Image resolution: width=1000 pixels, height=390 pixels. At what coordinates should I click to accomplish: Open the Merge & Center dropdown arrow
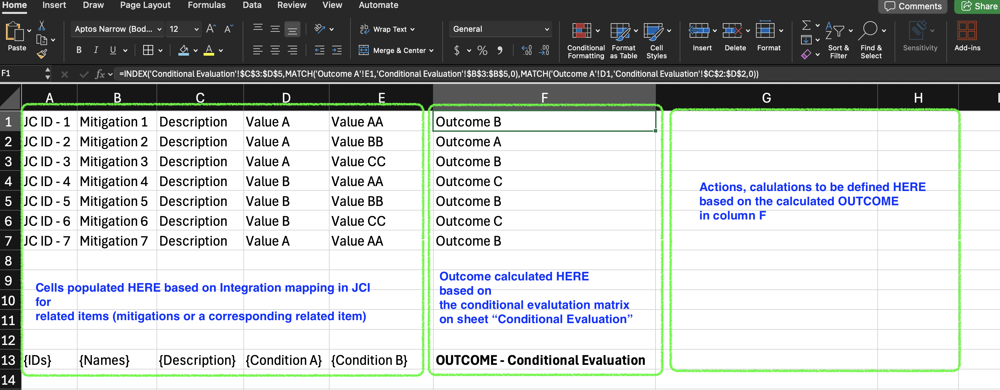click(431, 51)
